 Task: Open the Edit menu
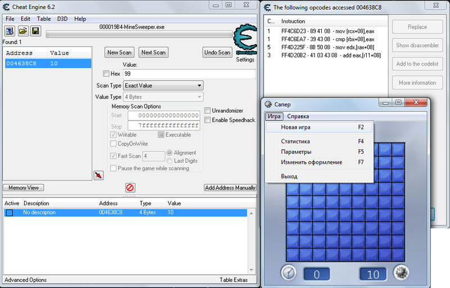(x=25, y=19)
